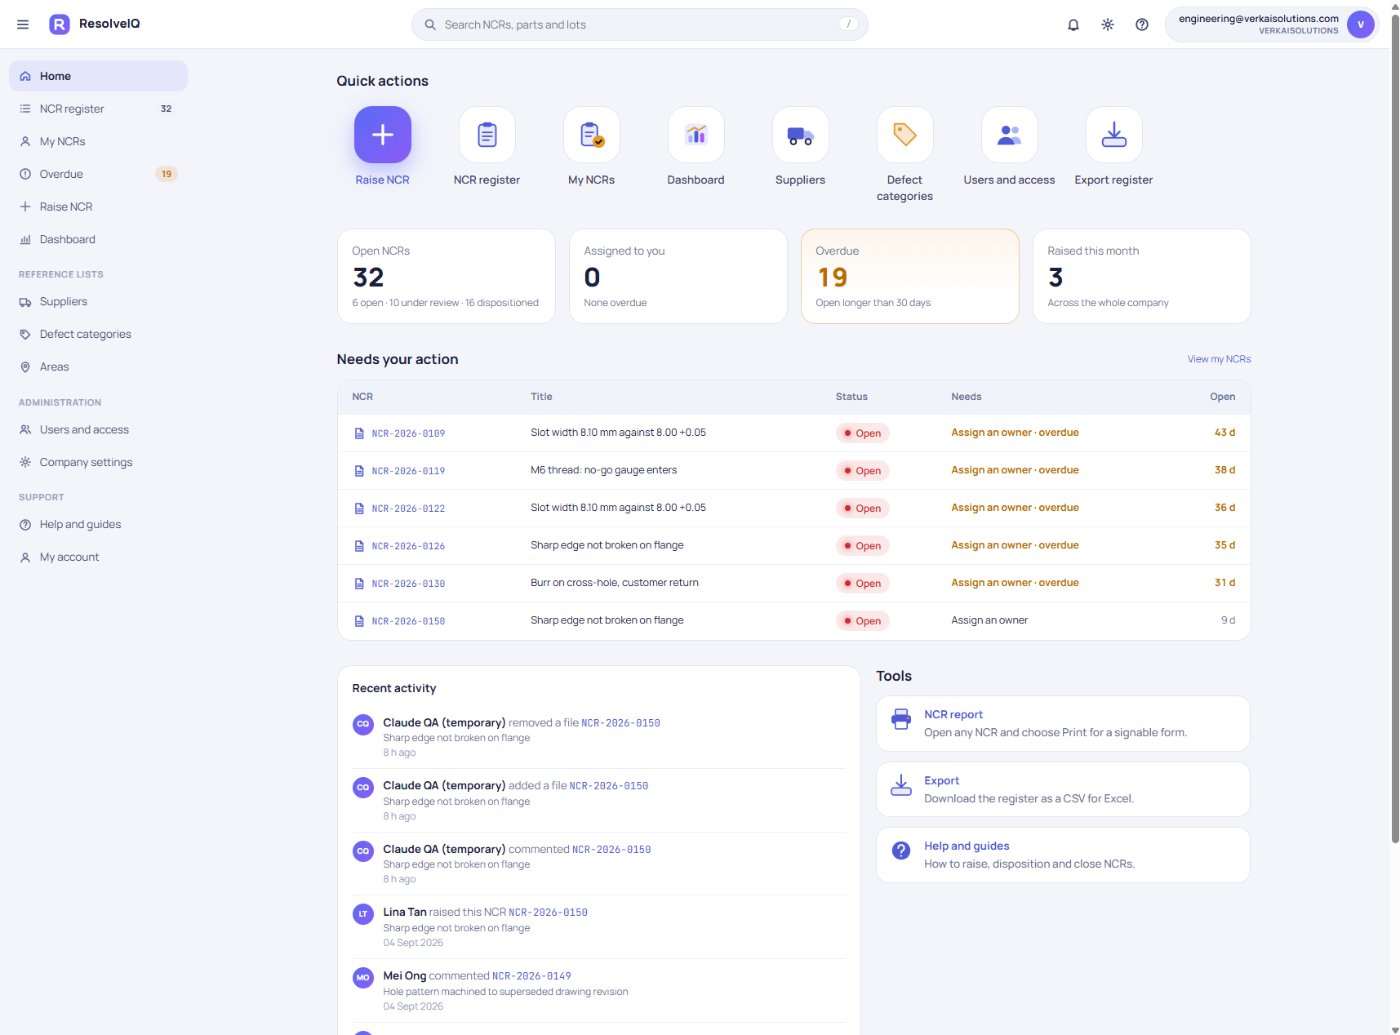Open the Dashboard quick action icon
1400x1035 pixels.
coord(696,135)
